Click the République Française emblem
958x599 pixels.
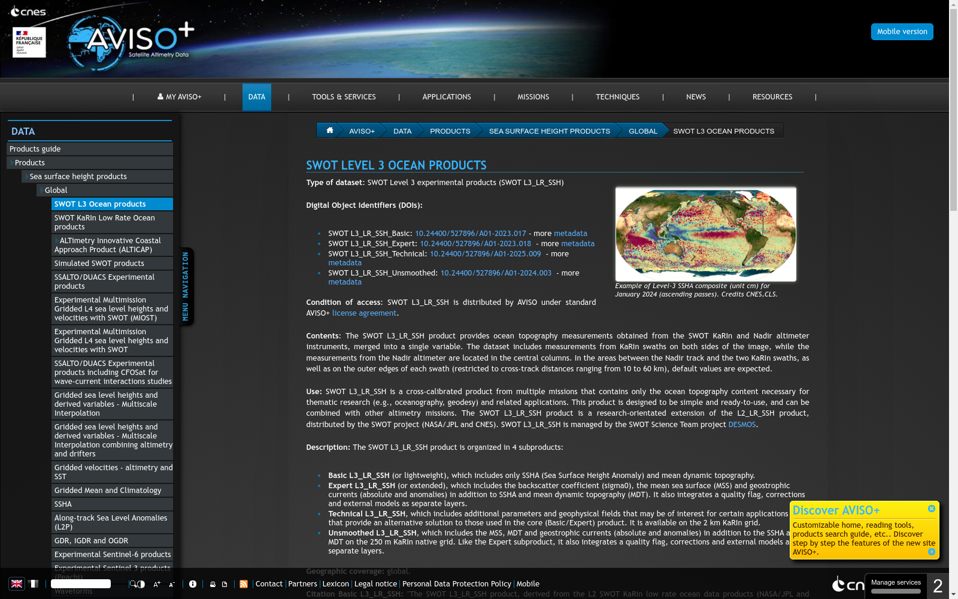(29, 42)
